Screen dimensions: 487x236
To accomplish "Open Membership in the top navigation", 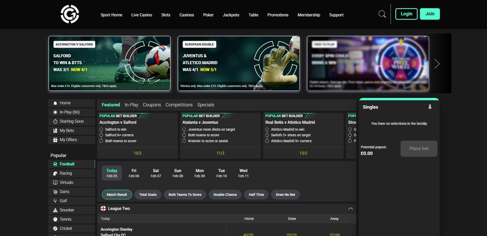I will pos(309,15).
